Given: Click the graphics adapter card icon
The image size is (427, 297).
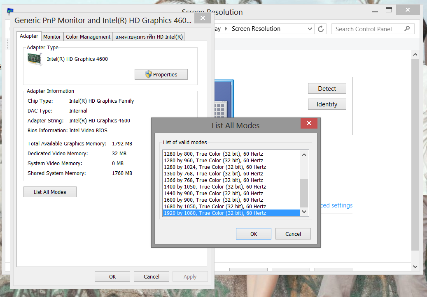Looking at the screenshot, I should click(35, 59).
